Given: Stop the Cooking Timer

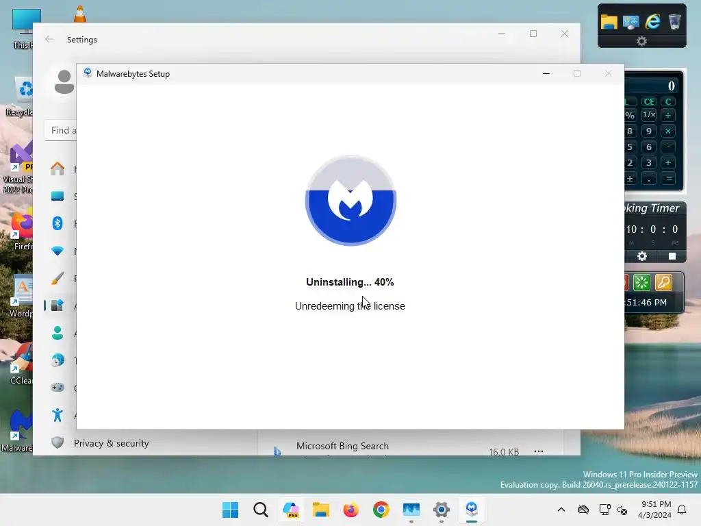Looking at the screenshot, I should pyautogui.click(x=672, y=256).
